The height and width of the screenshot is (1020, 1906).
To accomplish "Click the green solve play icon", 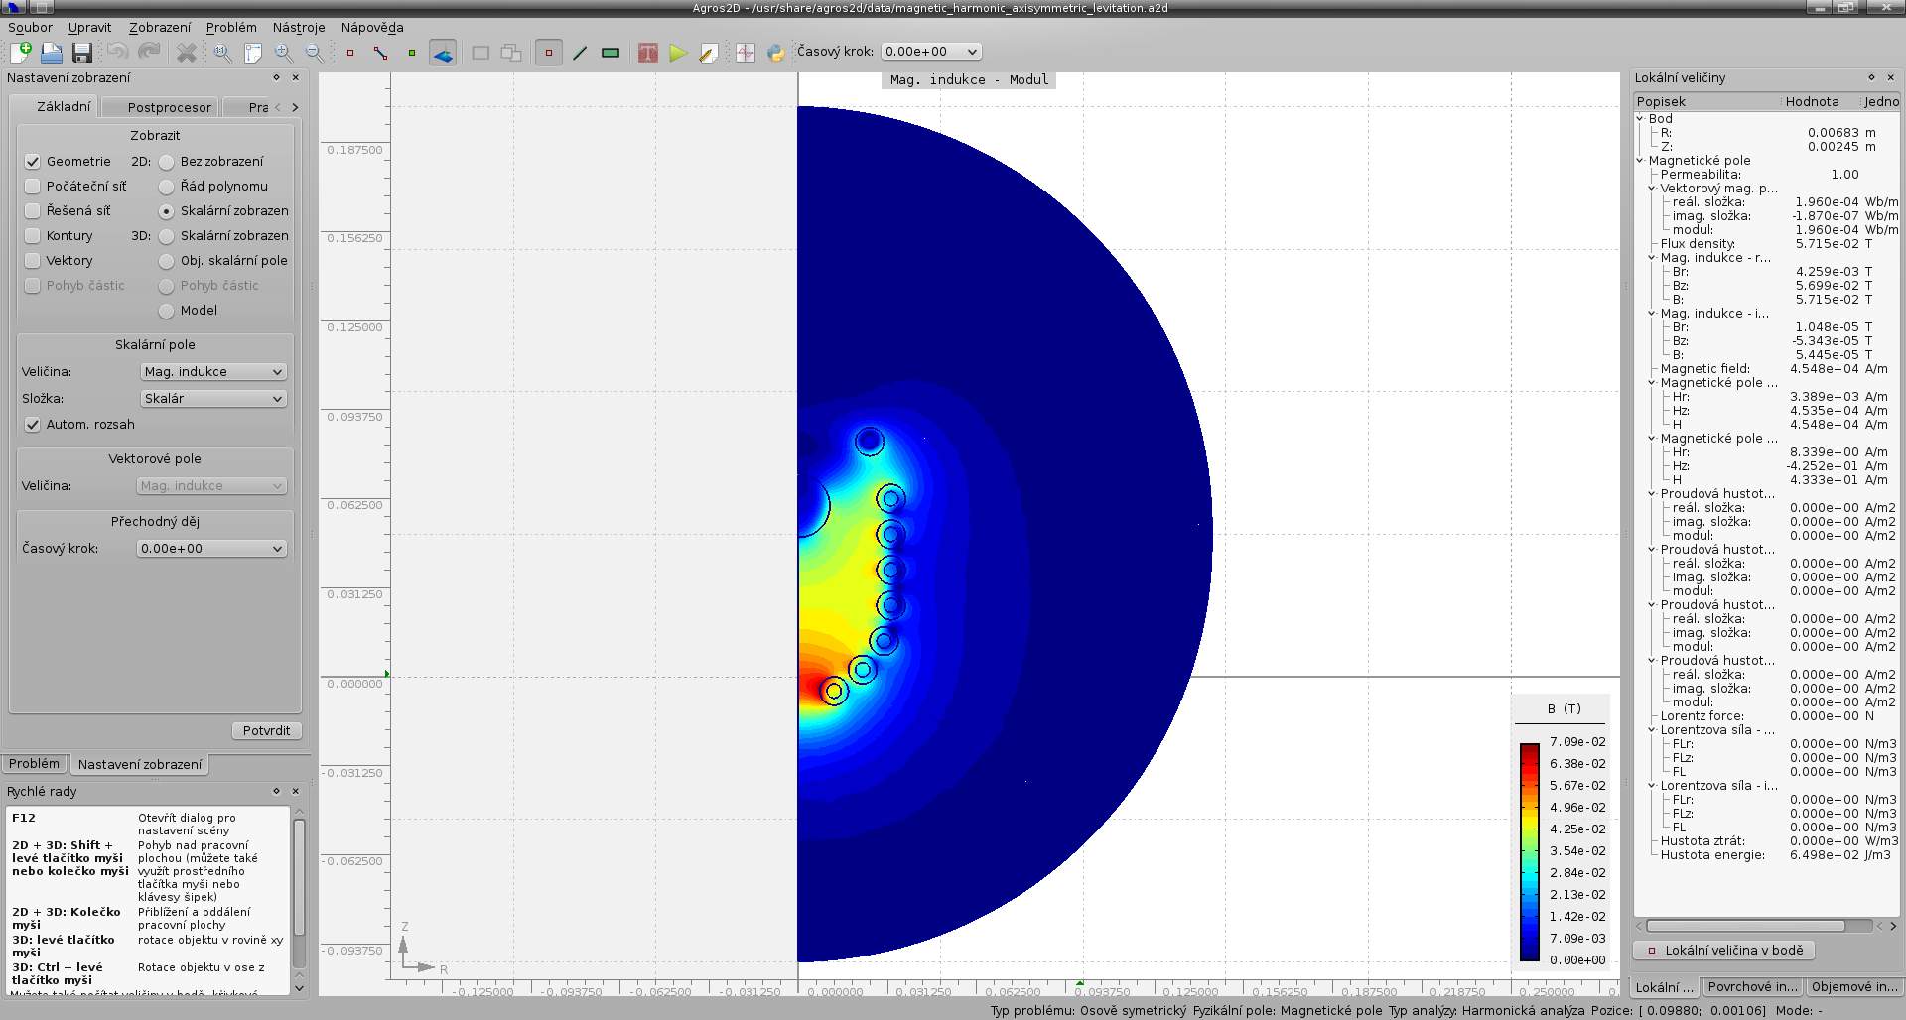I will tap(678, 53).
